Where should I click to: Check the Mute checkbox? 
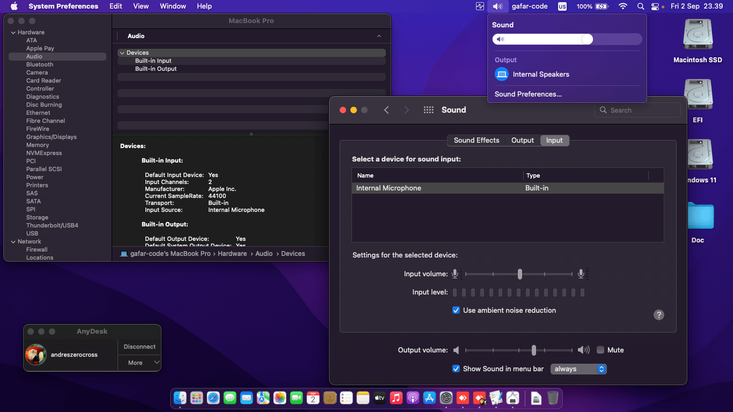click(600, 350)
